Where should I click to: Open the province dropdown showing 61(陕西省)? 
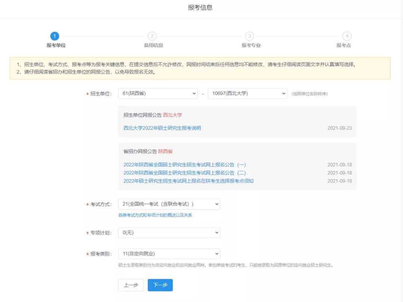coord(158,94)
